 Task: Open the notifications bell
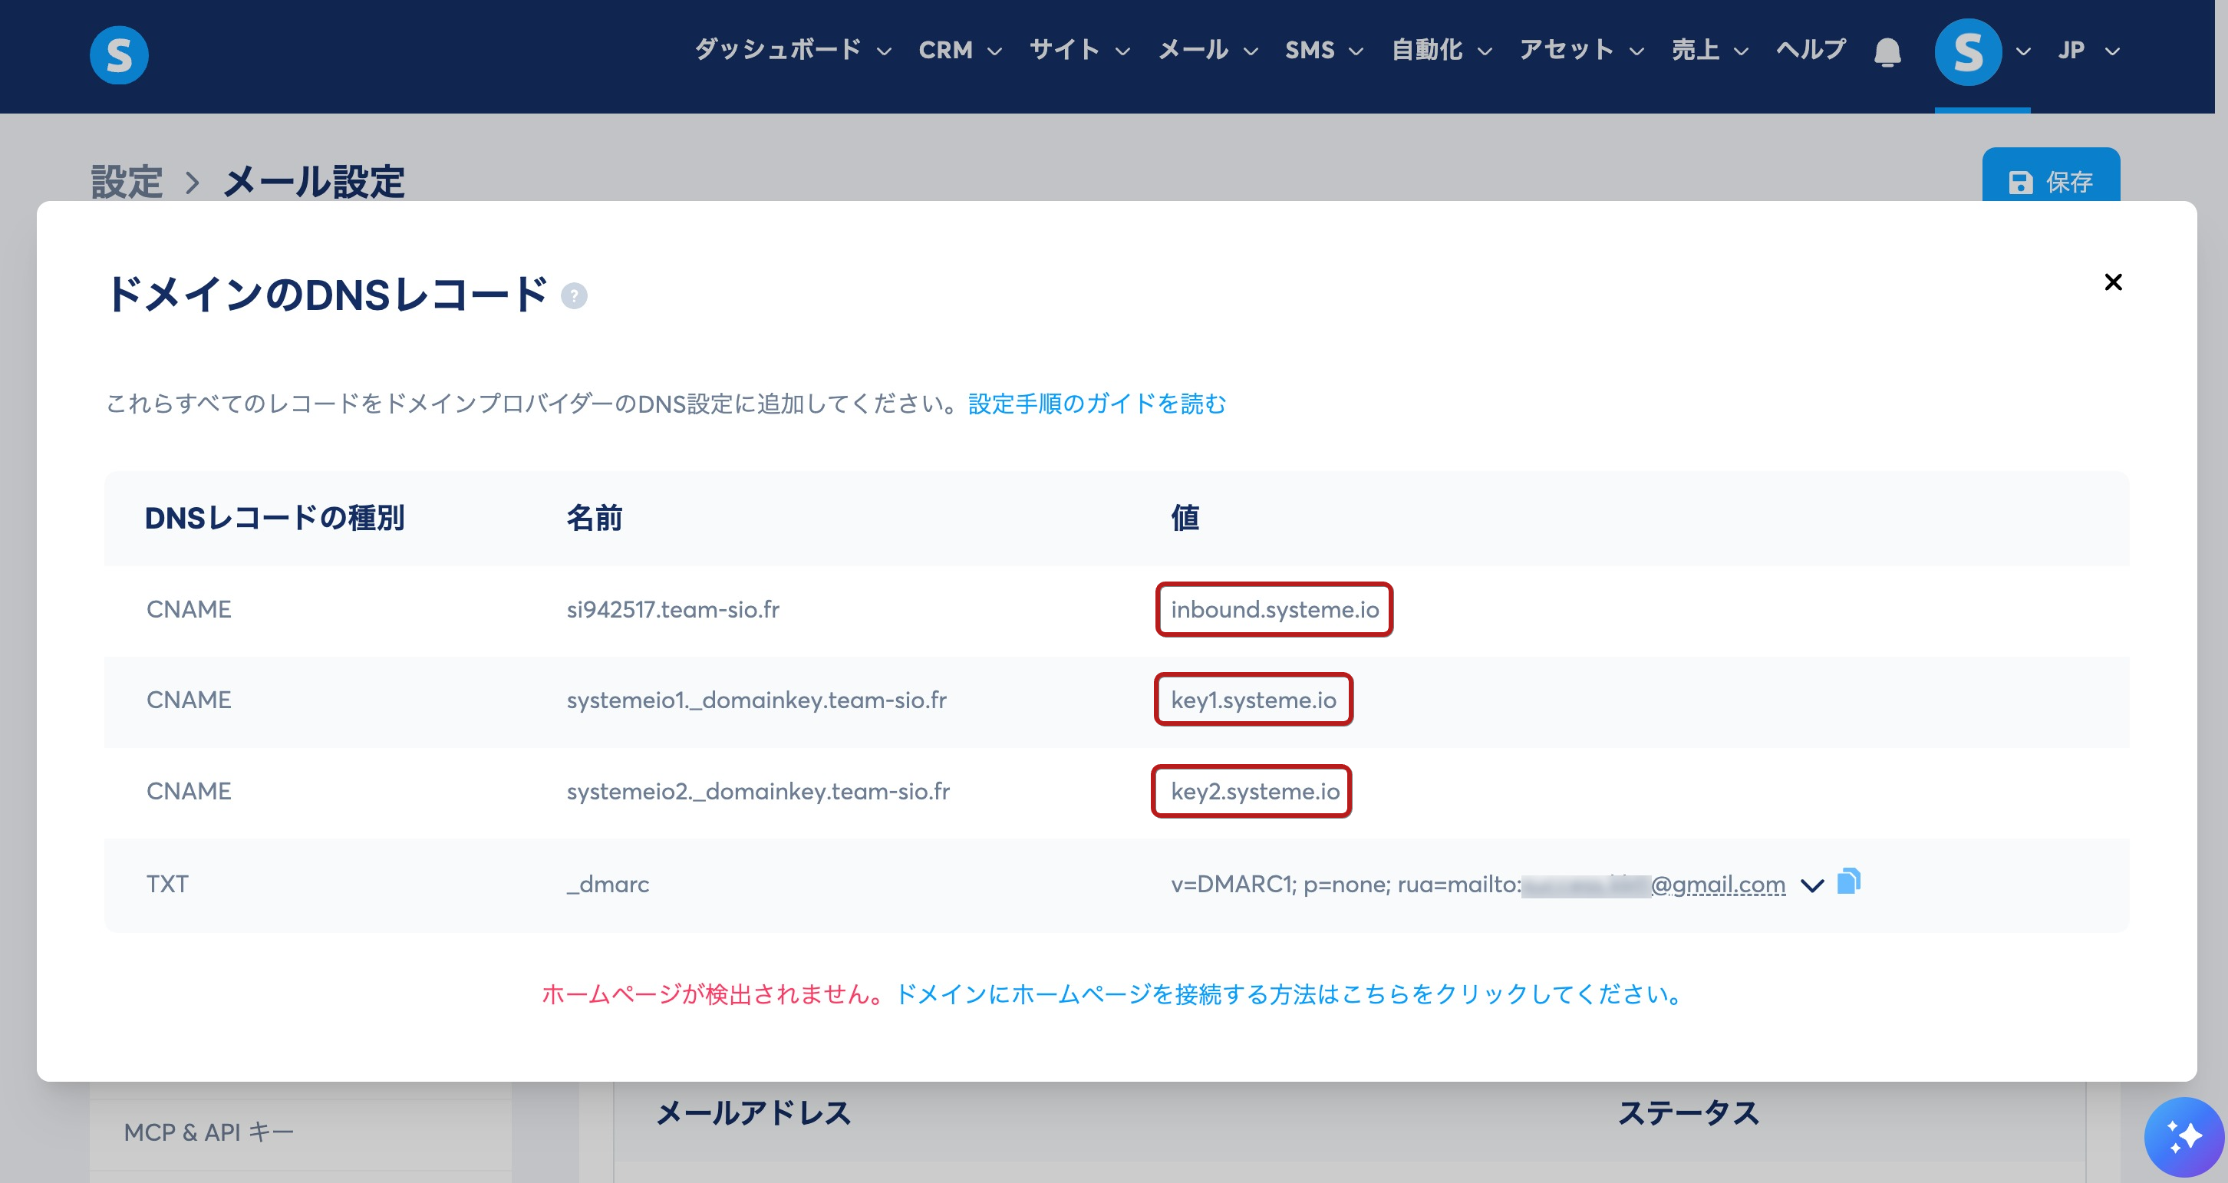1887,52
